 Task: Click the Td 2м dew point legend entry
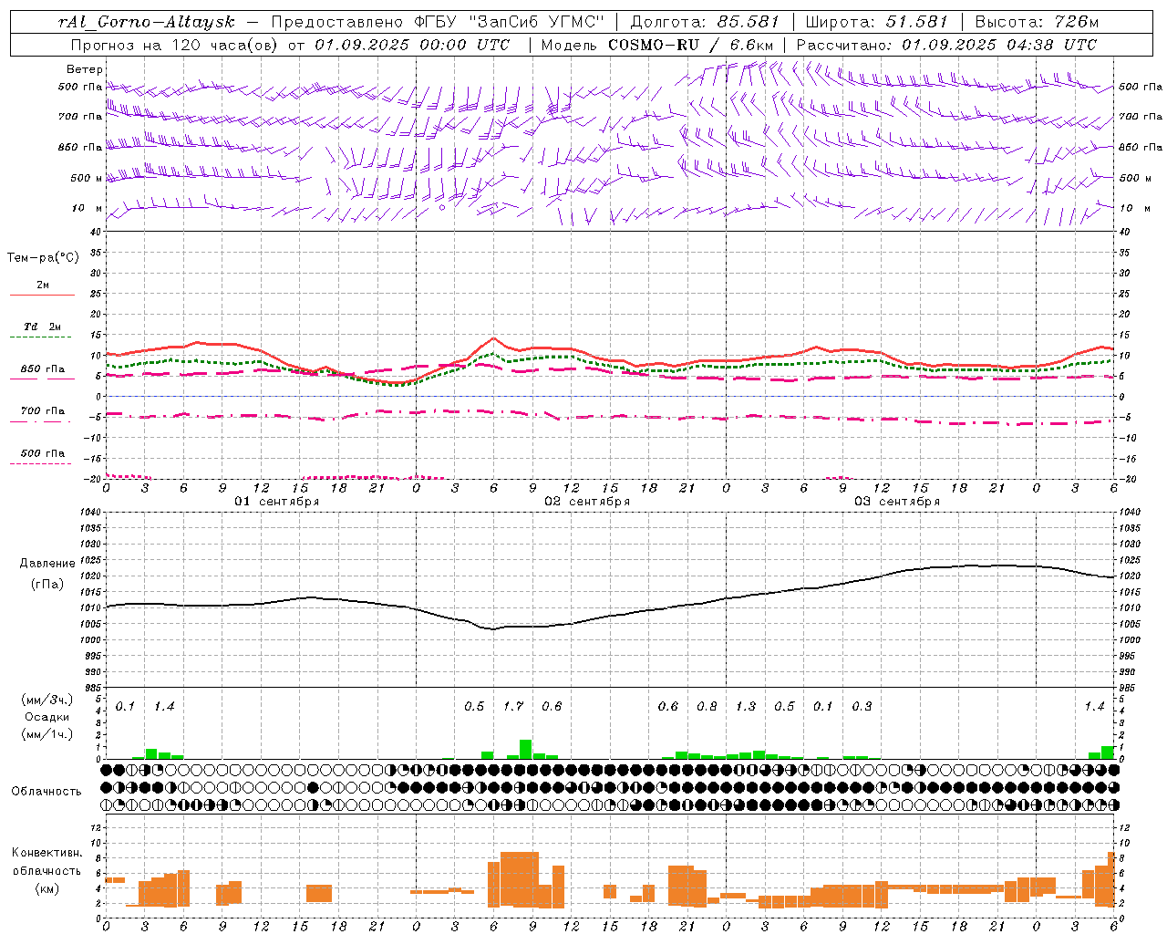(42, 327)
